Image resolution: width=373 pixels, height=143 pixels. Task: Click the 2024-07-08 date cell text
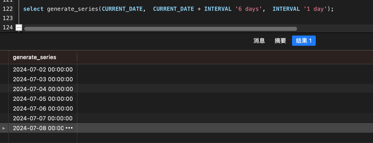pos(38,128)
